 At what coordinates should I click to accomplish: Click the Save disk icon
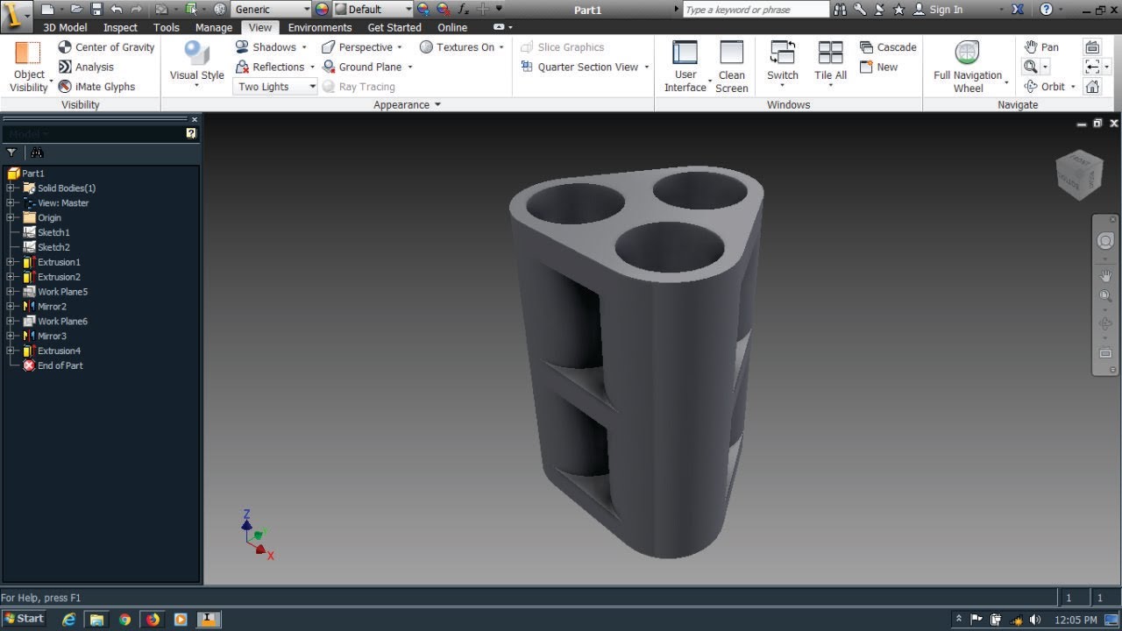click(x=96, y=9)
